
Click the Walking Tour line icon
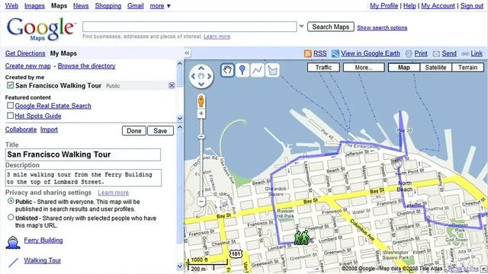tap(13, 262)
